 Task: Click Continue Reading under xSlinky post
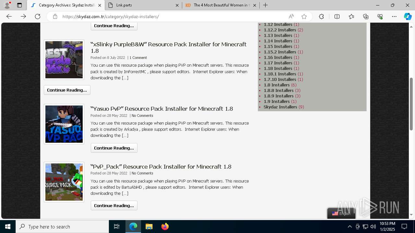(67, 90)
